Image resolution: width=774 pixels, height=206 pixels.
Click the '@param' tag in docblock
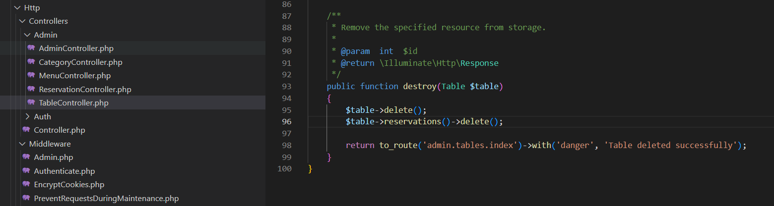point(355,51)
